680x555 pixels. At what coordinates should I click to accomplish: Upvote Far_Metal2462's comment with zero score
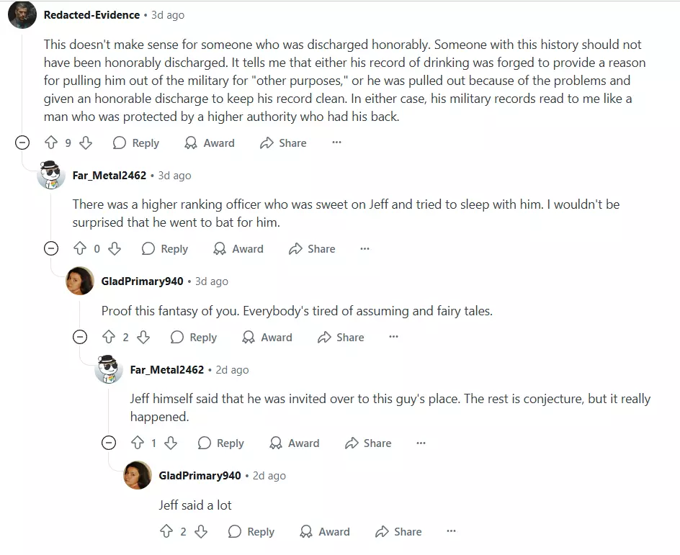80,248
